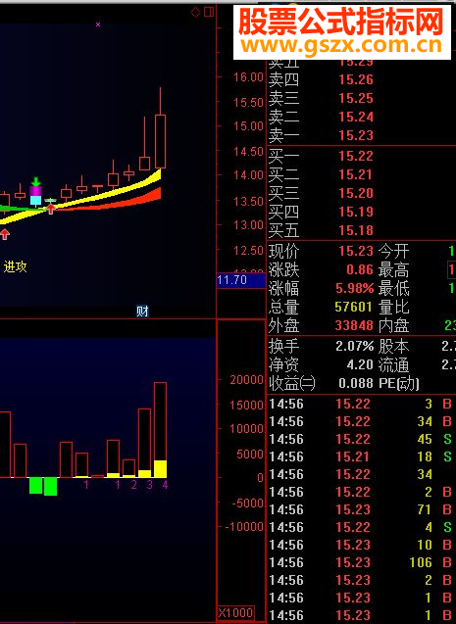Click the 外盘 value 33848
The image size is (456, 624).
[354, 325]
